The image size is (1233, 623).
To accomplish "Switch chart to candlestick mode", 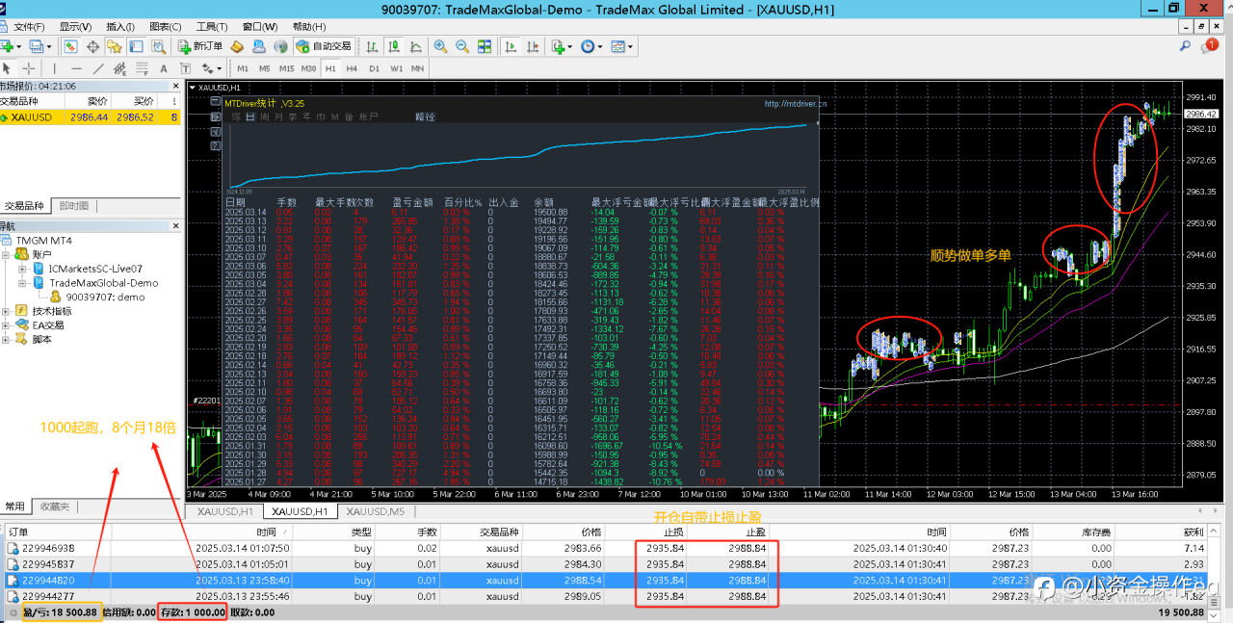I will point(396,46).
